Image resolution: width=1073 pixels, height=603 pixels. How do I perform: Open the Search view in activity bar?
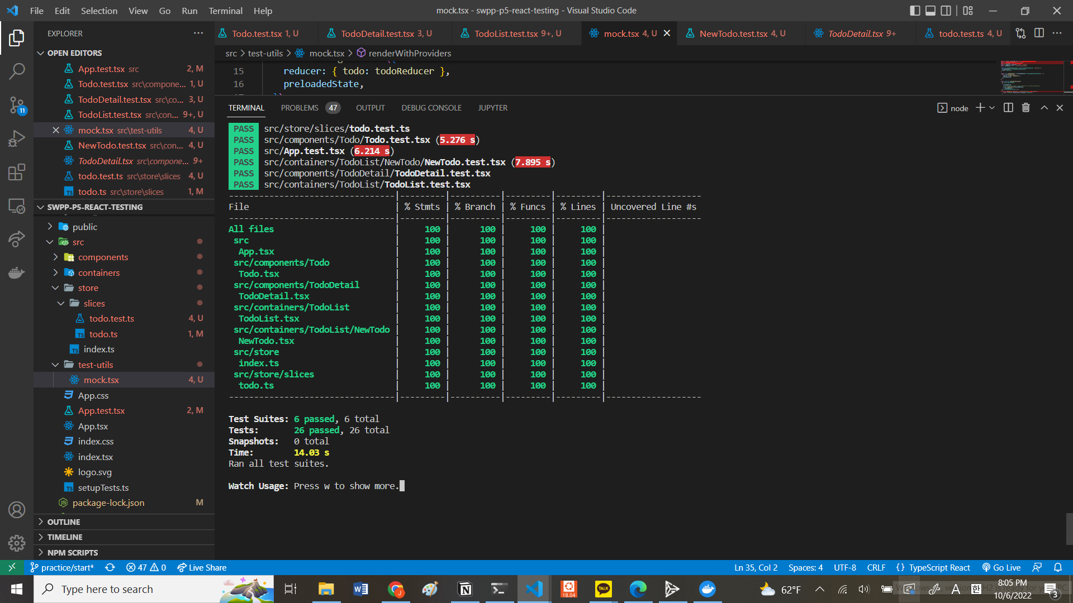[17, 71]
